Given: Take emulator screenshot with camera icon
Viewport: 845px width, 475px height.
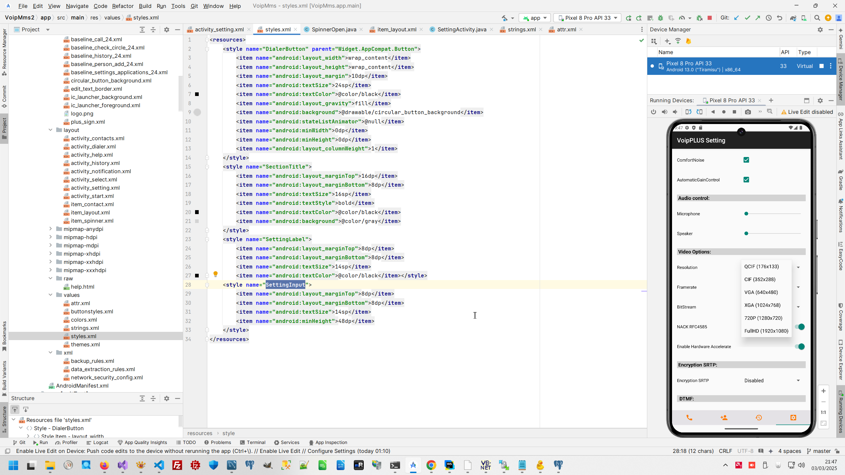Looking at the screenshot, I should [748, 112].
